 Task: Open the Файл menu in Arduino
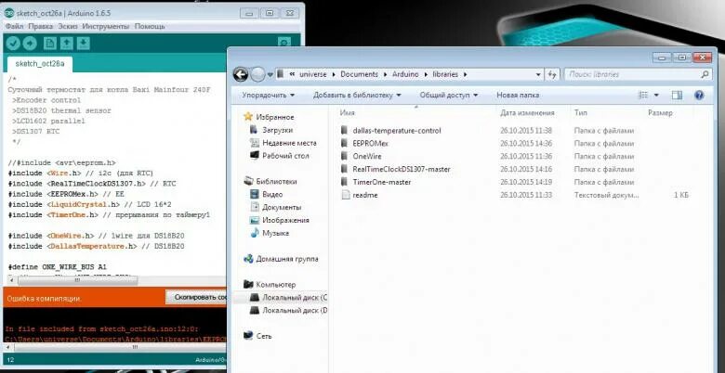click(x=14, y=26)
